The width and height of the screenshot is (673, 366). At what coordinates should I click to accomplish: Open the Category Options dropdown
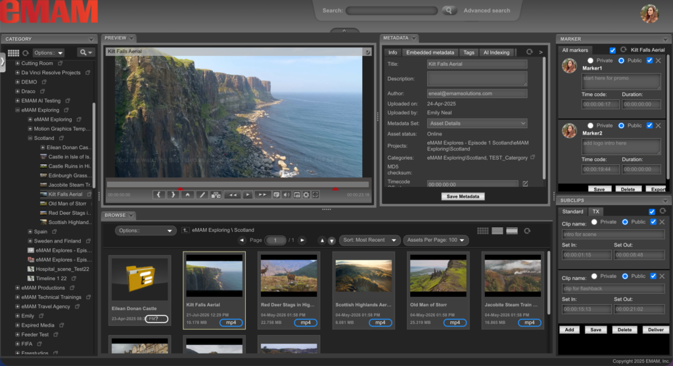49,53
